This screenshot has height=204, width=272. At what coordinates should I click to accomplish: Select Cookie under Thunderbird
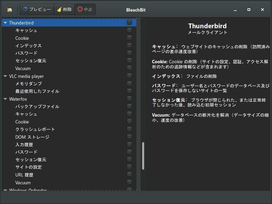tap(69, 38)
